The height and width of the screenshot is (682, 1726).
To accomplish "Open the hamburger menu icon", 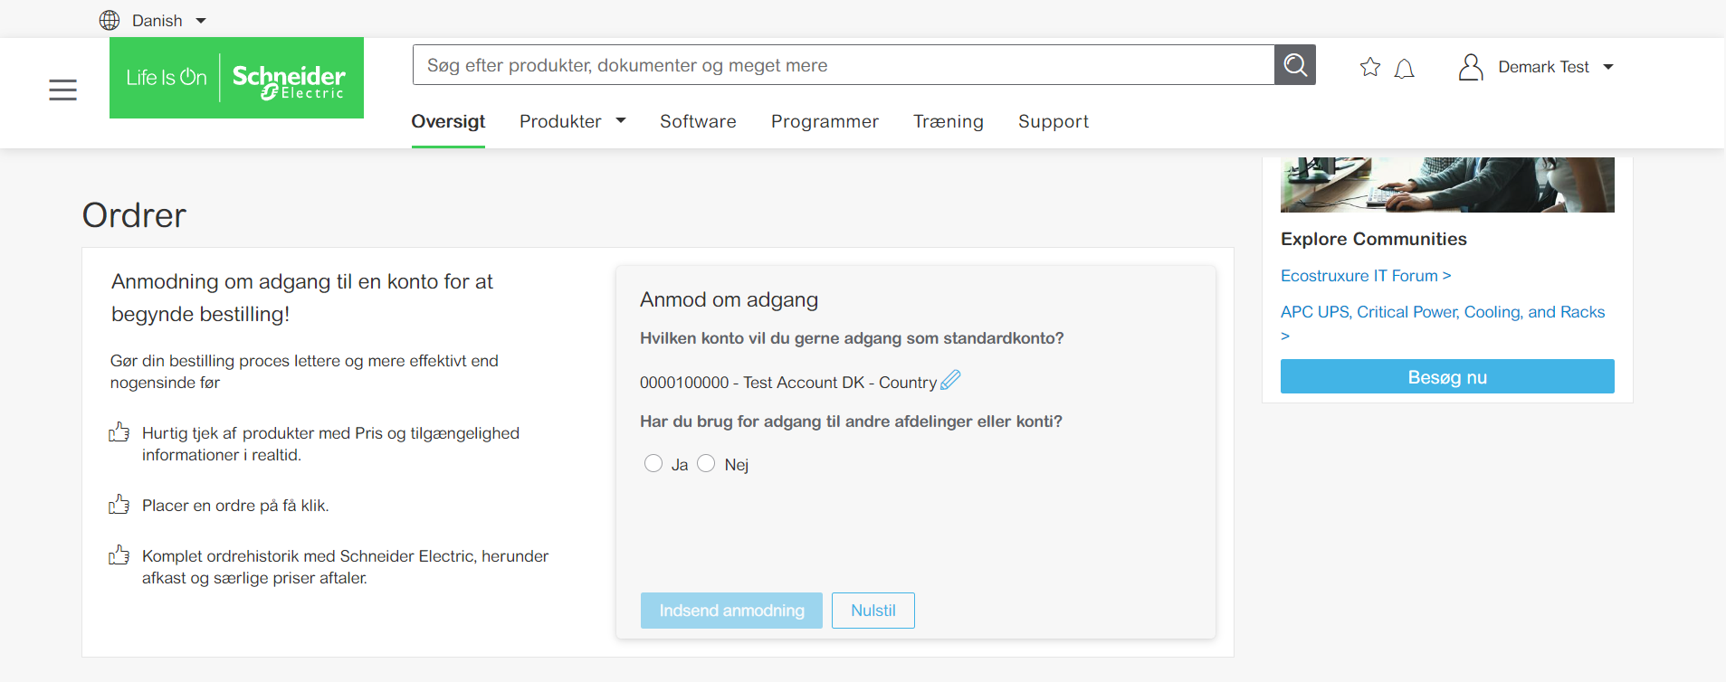I will (x=62, y=90).
